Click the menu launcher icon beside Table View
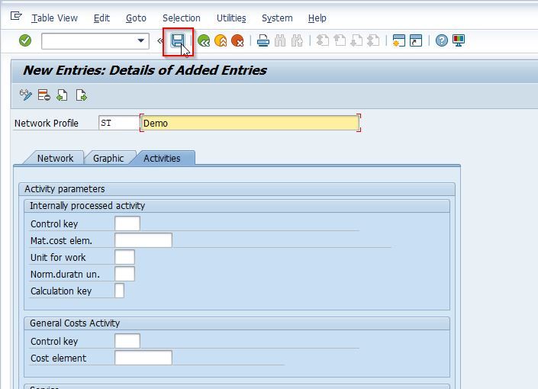Screen dimensions: 538x389 (x=16, y=16)
